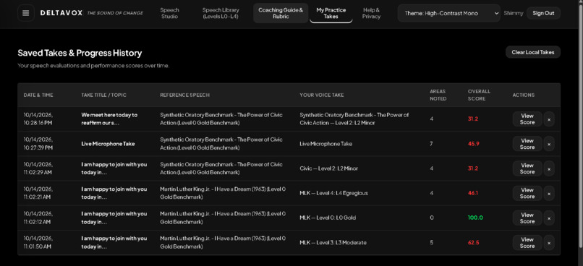View Score for the 10:28:16 PM take
This screenshot has height=266, width=583.
(x=527, y=119)
